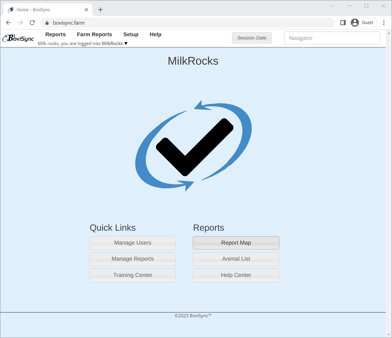Open a new browser tab
The height and width of the screenshot is (338, 392).
point(100,10)
